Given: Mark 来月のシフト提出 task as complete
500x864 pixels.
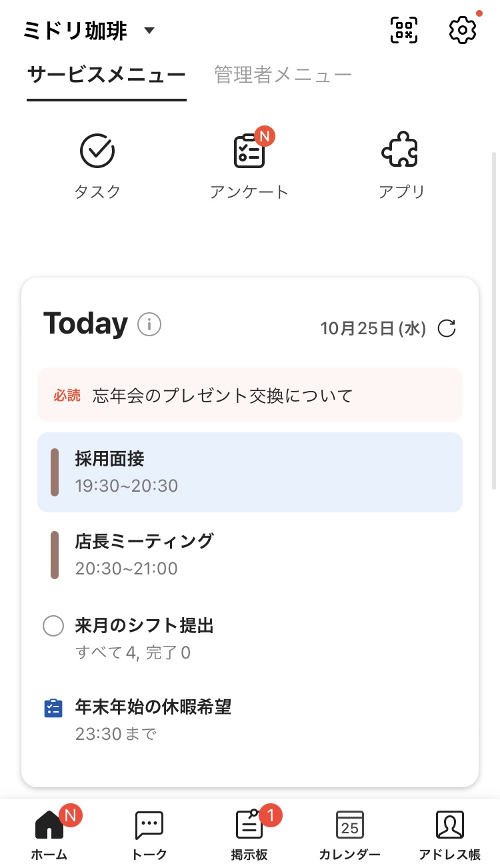Looking at the screenshot, I should pyautogui.click(x=53, y=626).
